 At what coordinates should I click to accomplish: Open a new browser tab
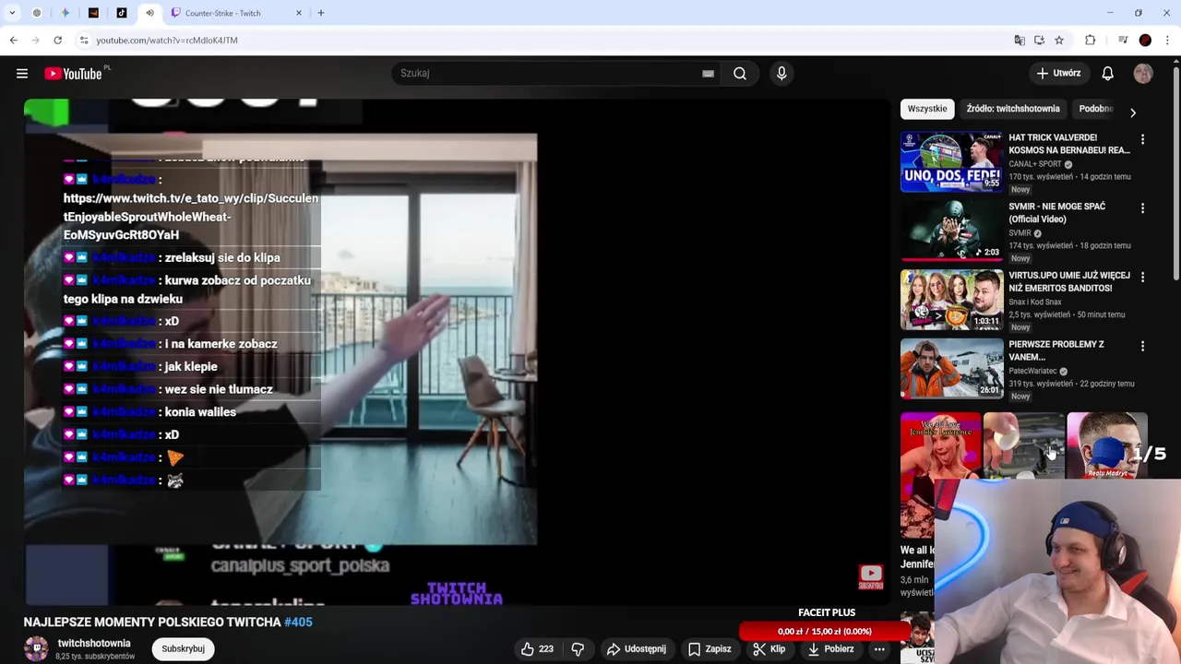[321, 13]
